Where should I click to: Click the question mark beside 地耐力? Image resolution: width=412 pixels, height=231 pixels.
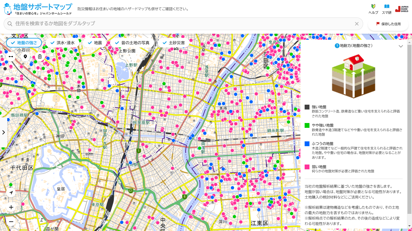(x=337, y=46)
